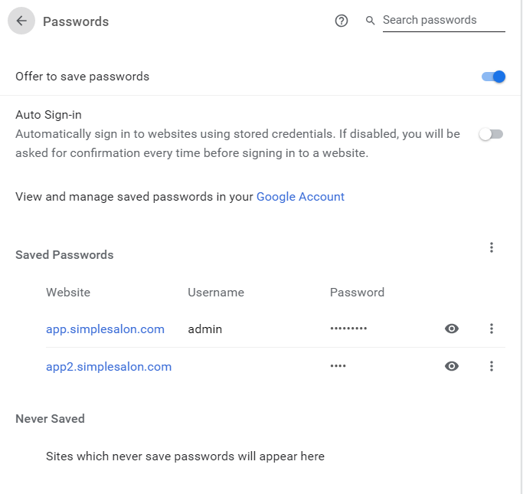Turn off Offer to save passwords
Image resolution: width=523 pixels, height=494 pixels.
(x=493, y=77)
